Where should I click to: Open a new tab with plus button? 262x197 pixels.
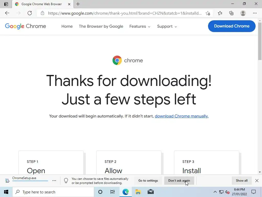point(78,4)
